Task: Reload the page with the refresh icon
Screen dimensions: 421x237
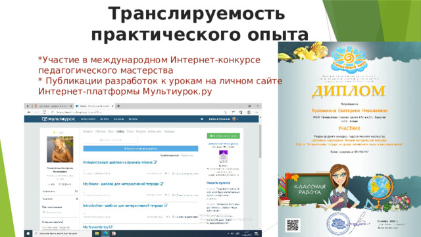Action: coord(44,112)
